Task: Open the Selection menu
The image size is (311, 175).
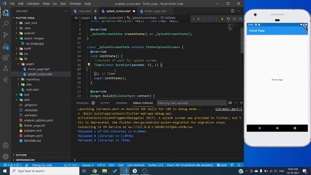Action: [33, 3]
